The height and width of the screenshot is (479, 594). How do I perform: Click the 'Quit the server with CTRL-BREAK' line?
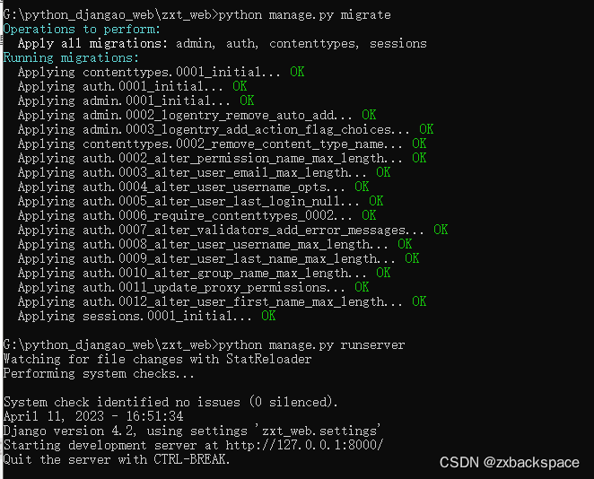click(x=117, y=459)
